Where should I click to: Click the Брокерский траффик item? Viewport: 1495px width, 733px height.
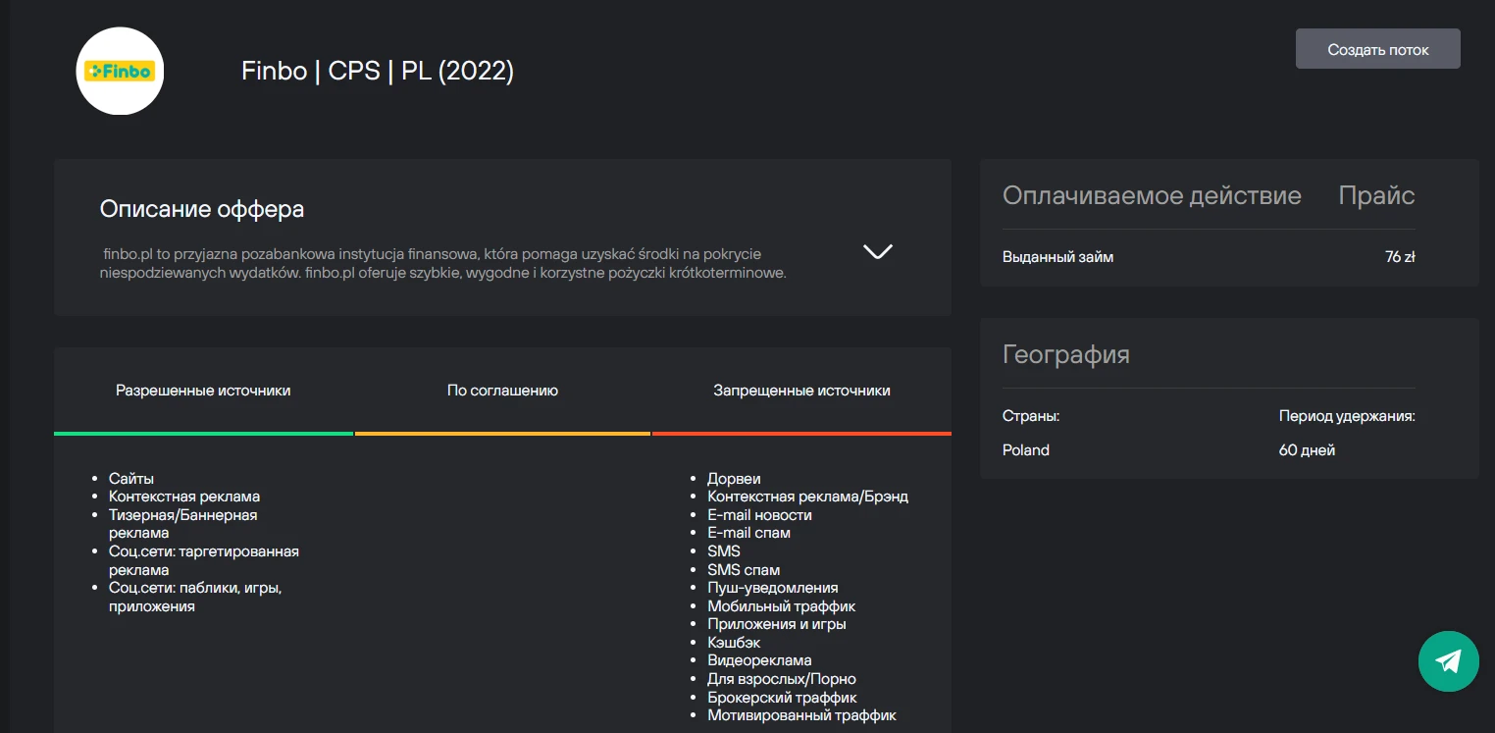pos(783,698)
